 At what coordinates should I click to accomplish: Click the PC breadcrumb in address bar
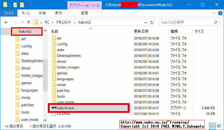click(47, 22)
